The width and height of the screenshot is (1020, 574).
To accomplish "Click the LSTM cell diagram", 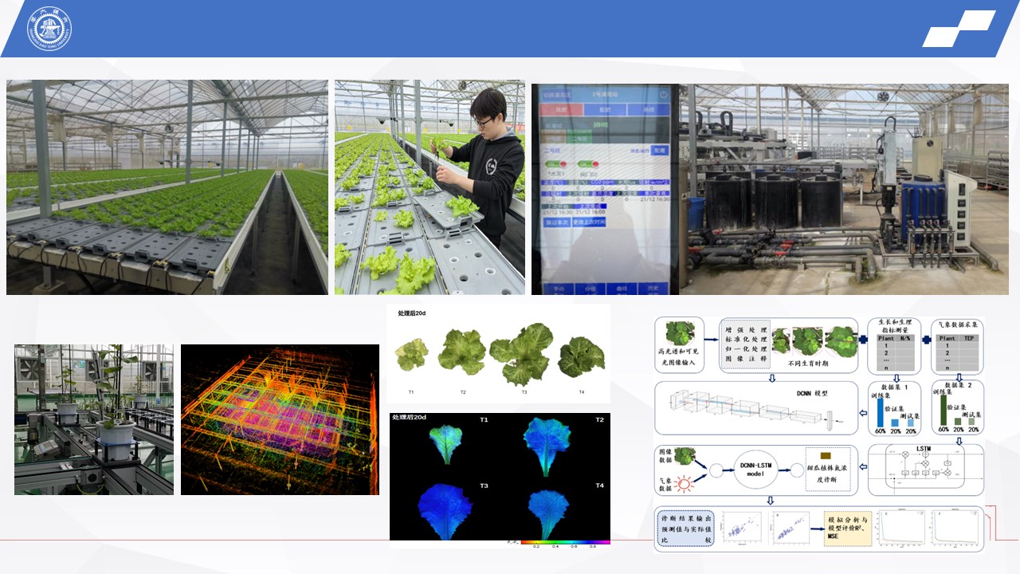I will pyautogui.click(x=924, y=470).
